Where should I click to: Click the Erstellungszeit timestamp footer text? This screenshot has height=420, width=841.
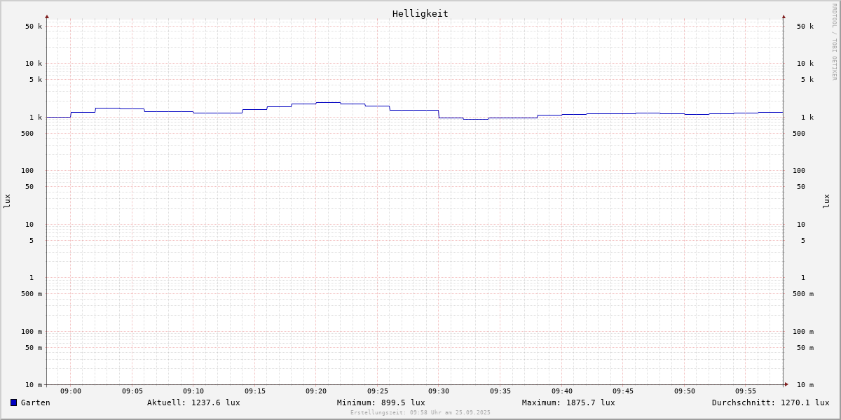point(420,413)
